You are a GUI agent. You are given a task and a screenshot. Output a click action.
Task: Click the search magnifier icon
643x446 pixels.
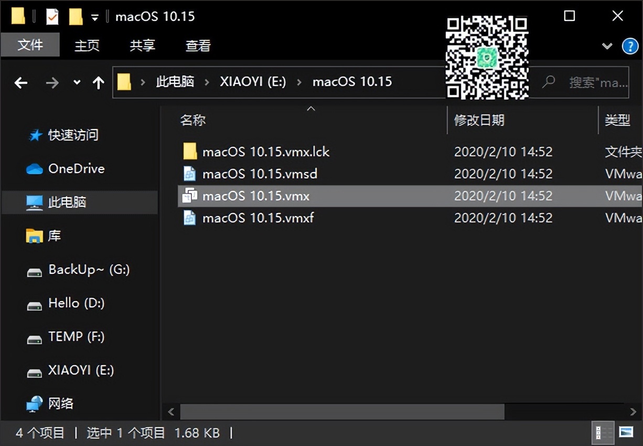pyautogui.click(x=549, y=82)
